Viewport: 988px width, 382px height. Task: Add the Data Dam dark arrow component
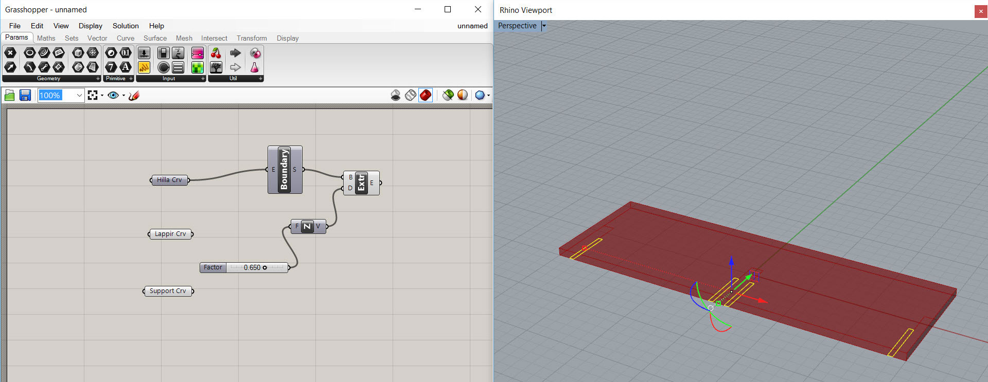pos(235,53)
